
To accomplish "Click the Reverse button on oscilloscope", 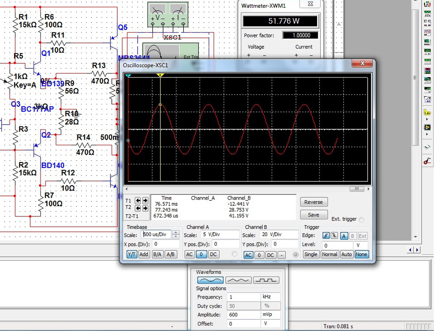I will pyautogui.click(x=313, y=202).
